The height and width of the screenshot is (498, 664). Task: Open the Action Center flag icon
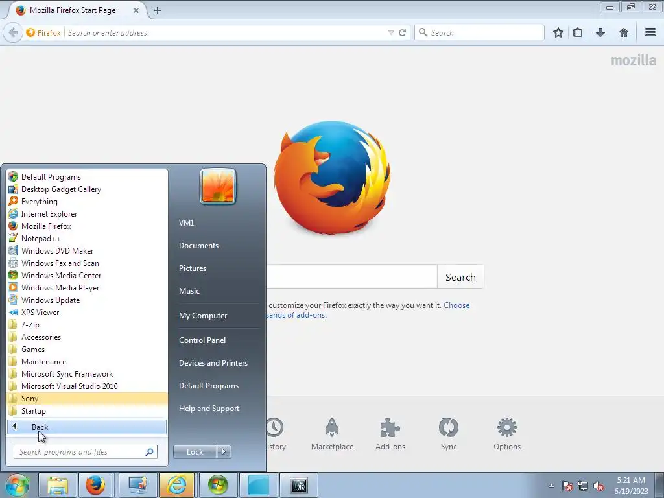[x=567, y=486]
